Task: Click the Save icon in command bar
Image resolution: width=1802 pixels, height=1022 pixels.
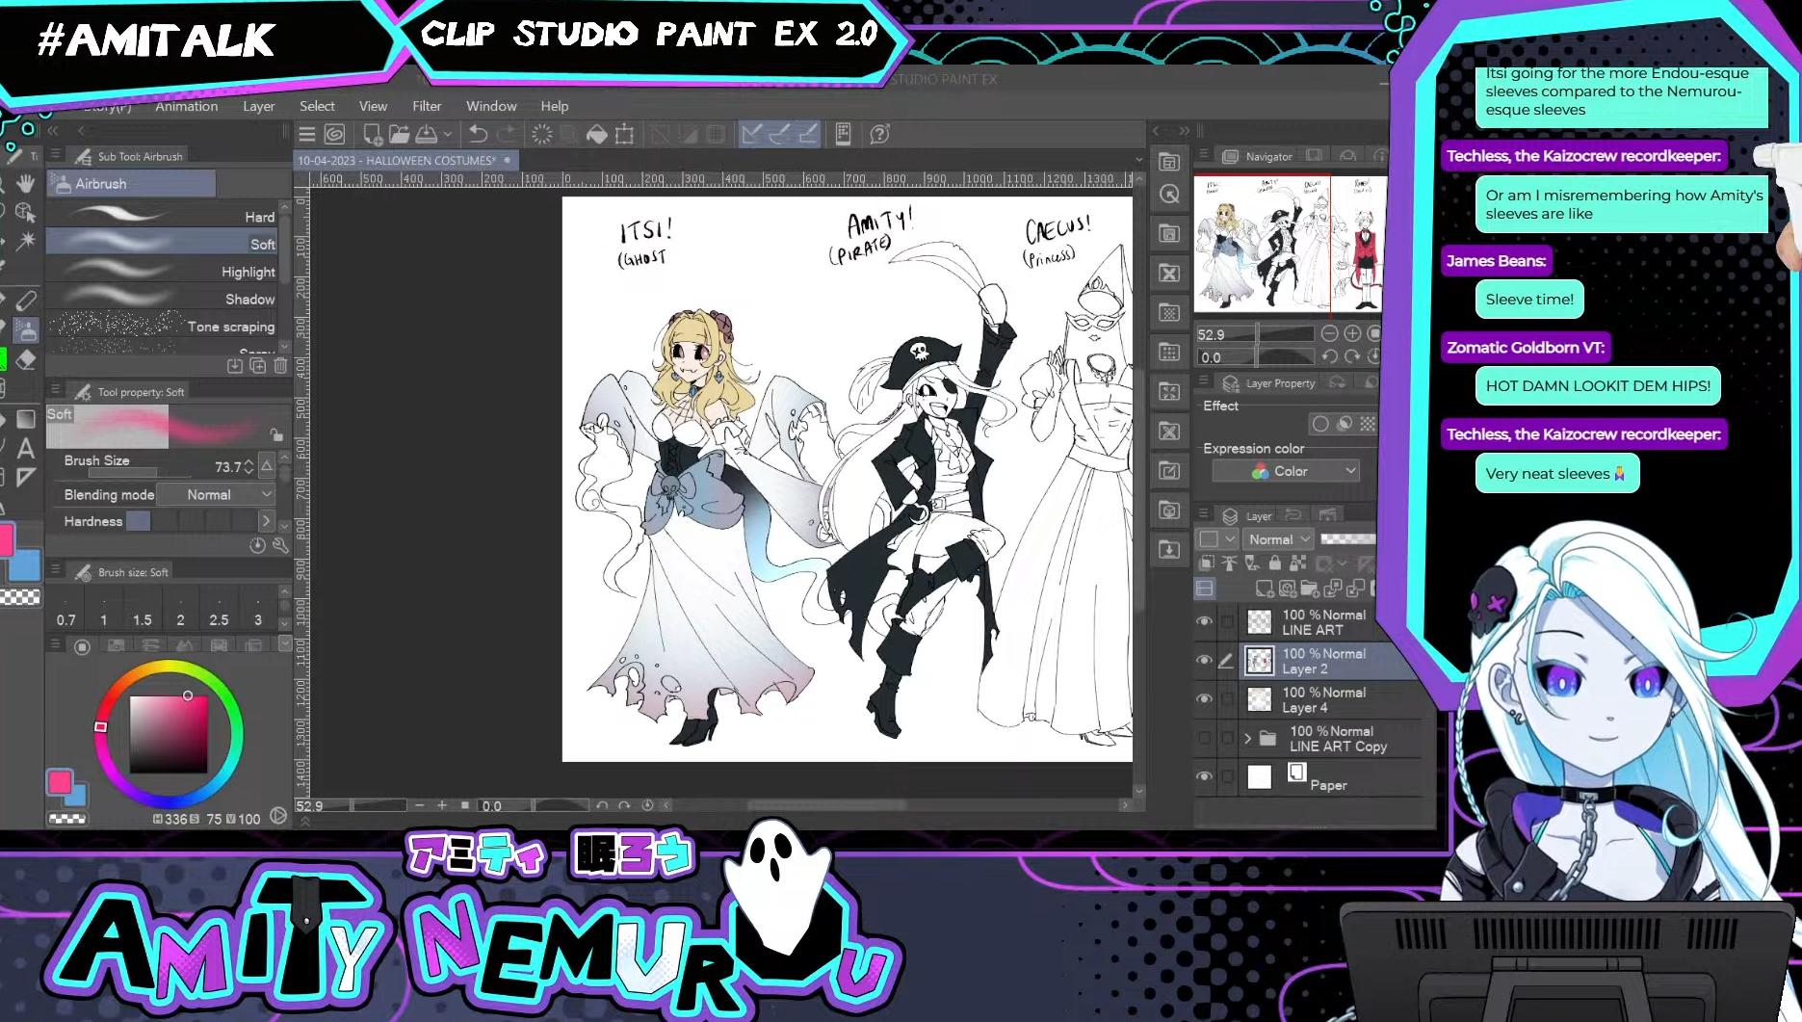Action: tap(426, 134)
